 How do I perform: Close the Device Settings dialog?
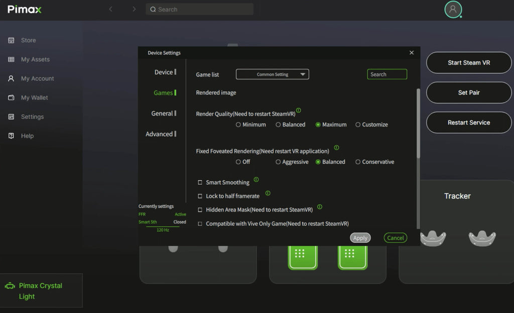412,52
